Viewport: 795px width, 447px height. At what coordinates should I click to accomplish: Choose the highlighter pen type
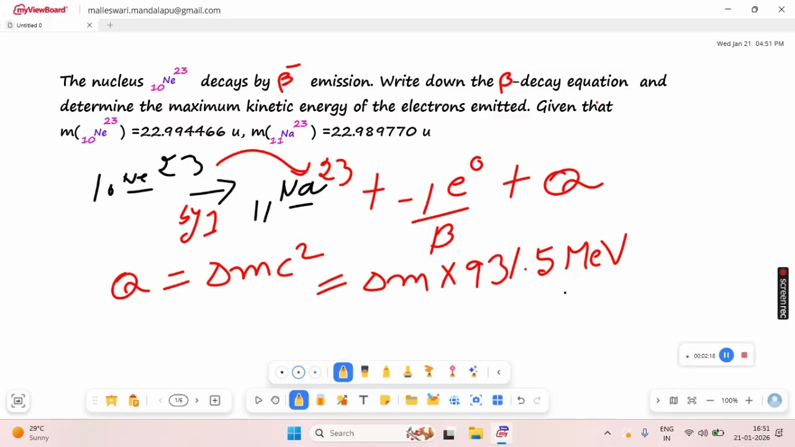coord(429,372)
